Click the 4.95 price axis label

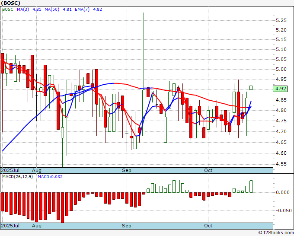pyautogui.click(x=281, y=79)
